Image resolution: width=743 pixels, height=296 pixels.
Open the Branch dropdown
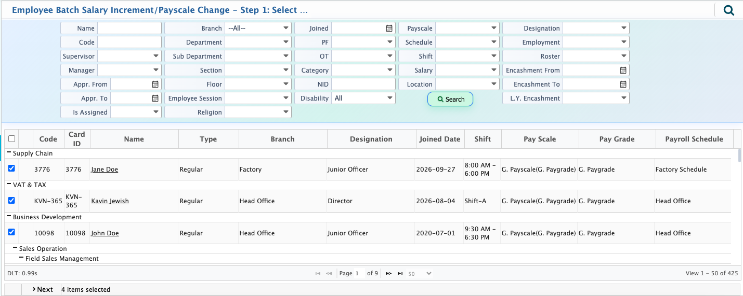click(x=258, y=29)
